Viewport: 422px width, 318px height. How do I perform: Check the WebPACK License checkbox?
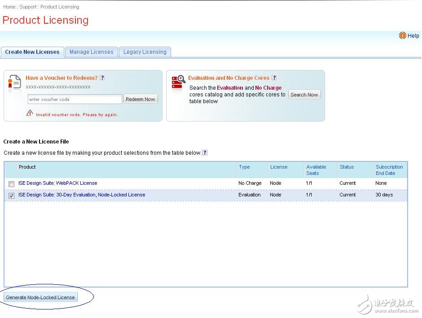coord(11,184)
